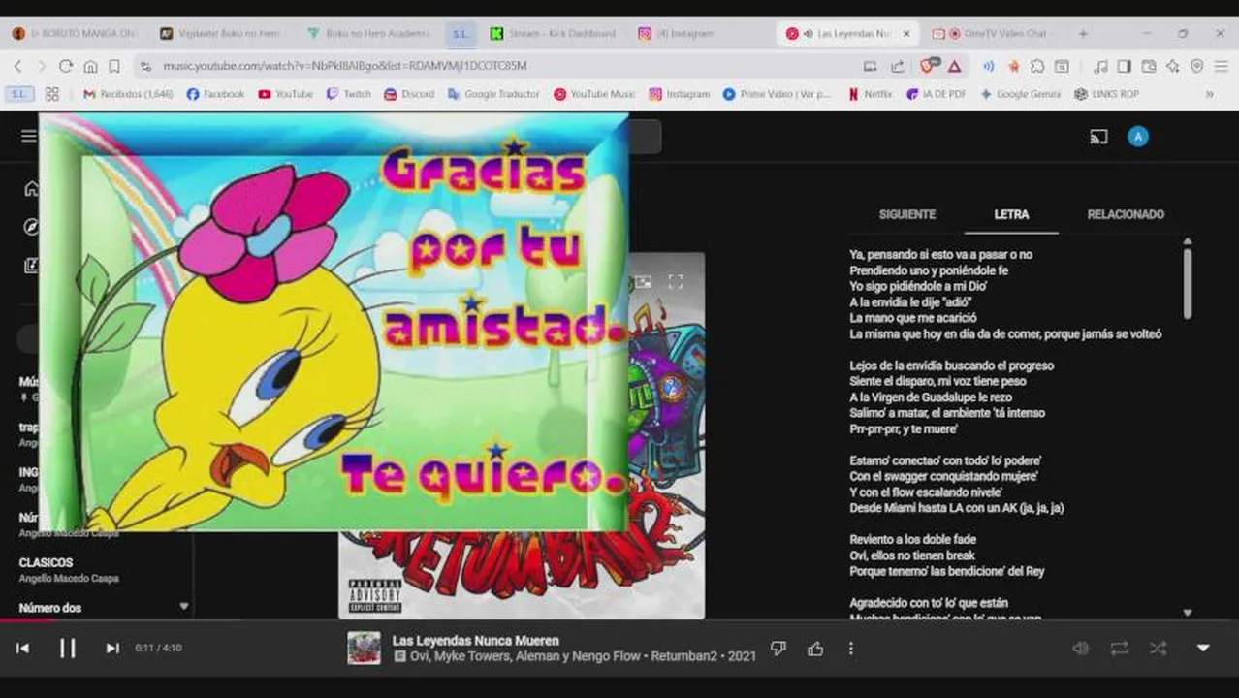Pause the playing song
This screenshot has height=698, width=1239.
[67, 648]
